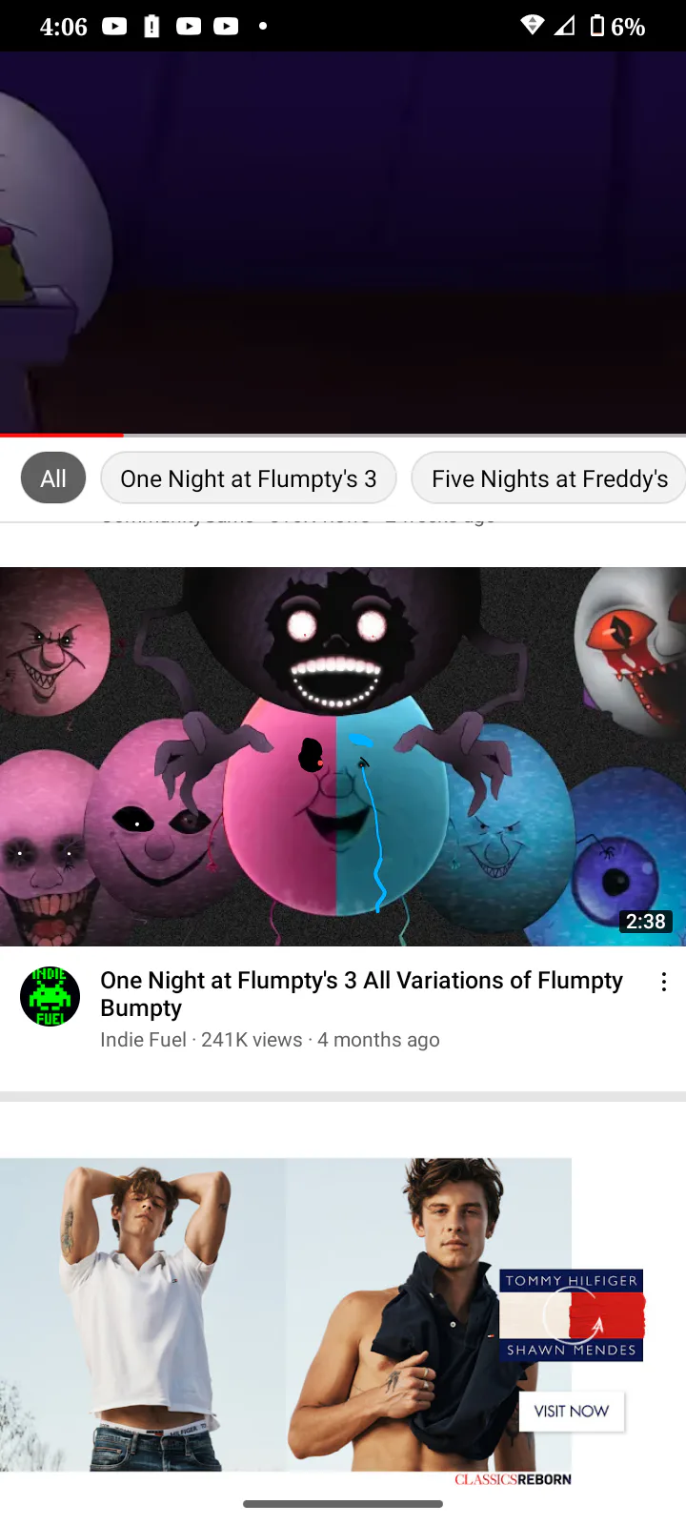
Task: Select the All filter chip
Action: coord(53,478)
